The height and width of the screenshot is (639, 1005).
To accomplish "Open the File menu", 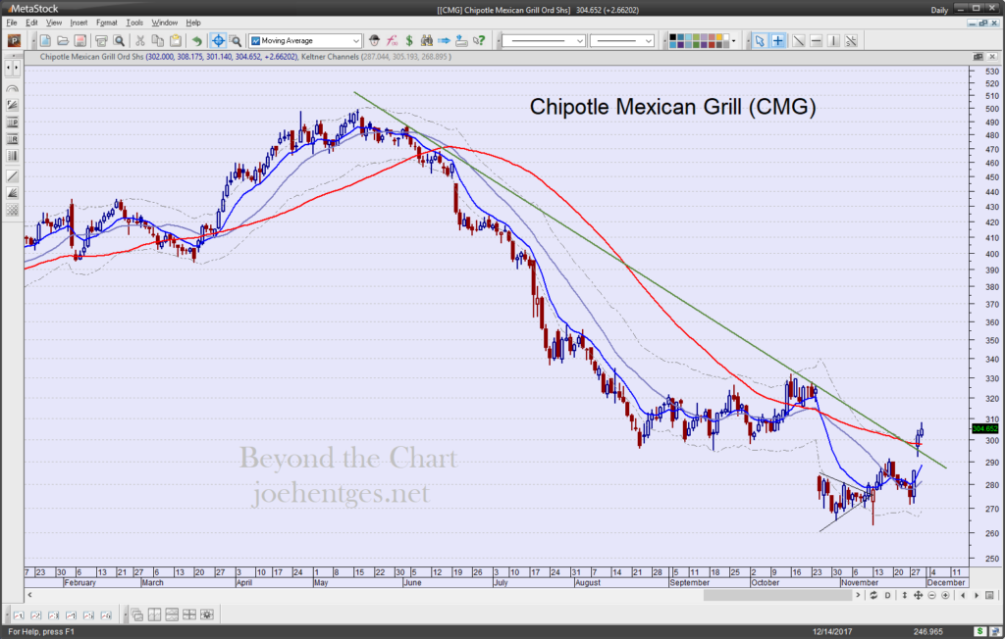I will coord(12,23).
